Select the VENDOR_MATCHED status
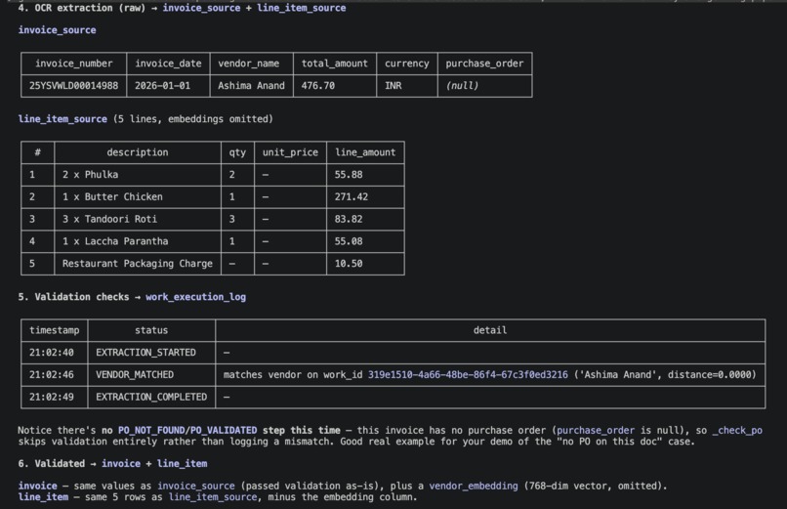787x509 pixels. coord(135,374)
